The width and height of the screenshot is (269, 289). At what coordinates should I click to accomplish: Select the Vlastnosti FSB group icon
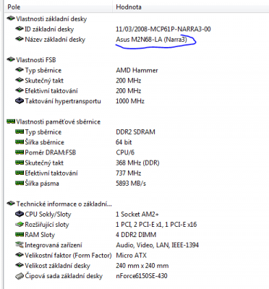pos(11,59)
